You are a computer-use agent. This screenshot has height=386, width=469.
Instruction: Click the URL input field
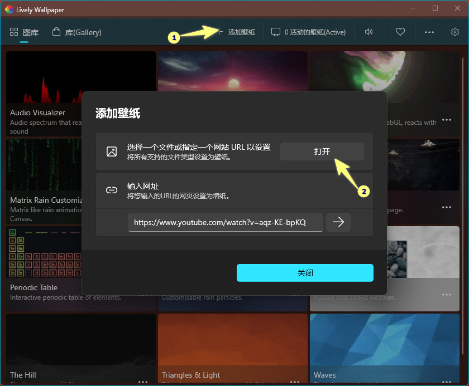[x=225, y=222]
